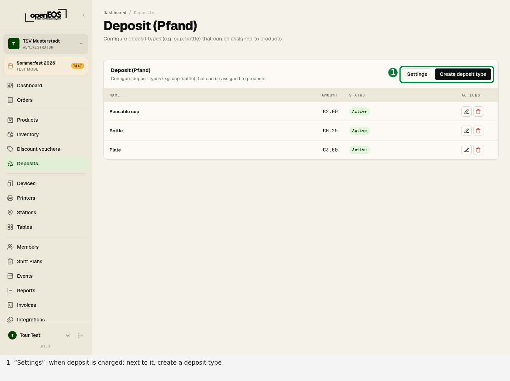Delete the Bottle deposit type
510x381 pixels.
coord(478,131)
